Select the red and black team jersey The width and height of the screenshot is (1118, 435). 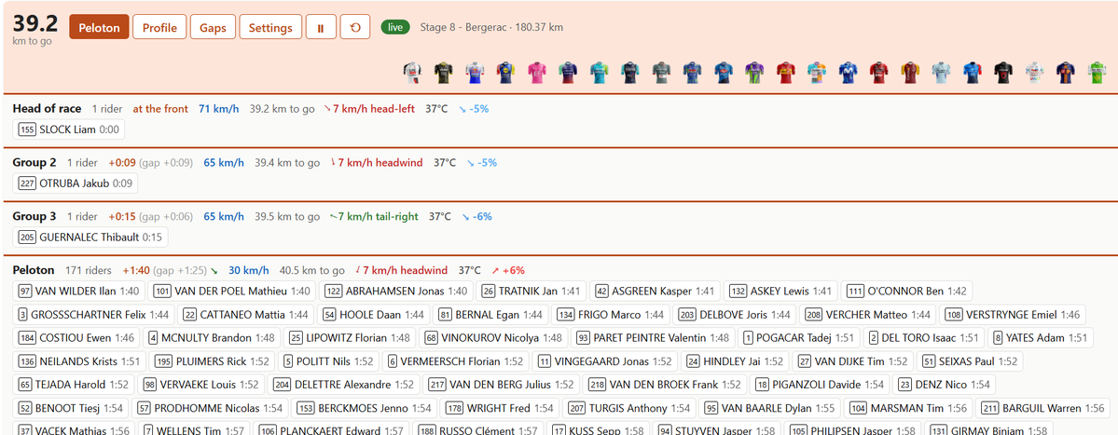pos(879,72)
